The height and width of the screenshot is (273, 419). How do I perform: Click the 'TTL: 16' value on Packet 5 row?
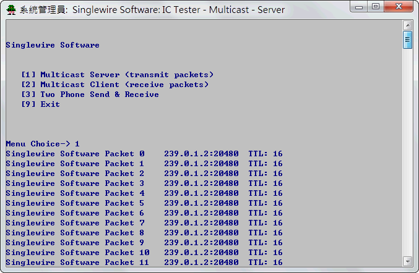(x=266, y=203)
